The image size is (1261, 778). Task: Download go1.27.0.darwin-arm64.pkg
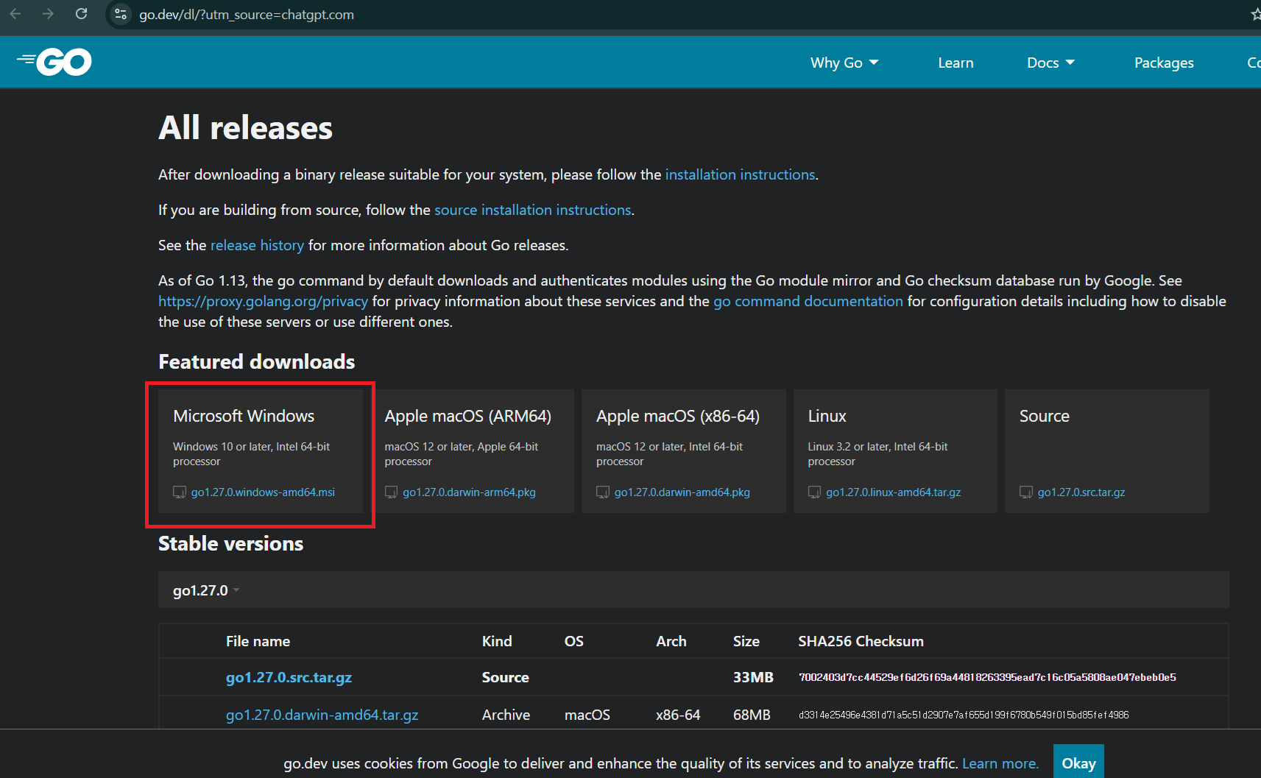pos(469,492)
